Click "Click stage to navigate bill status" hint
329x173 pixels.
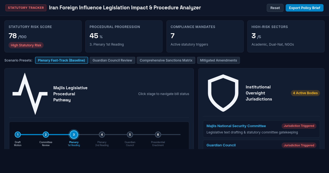point(164,94)
